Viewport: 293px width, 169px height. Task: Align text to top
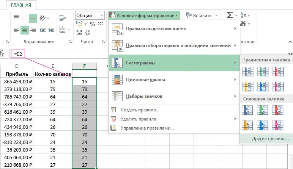coord(16,17)
